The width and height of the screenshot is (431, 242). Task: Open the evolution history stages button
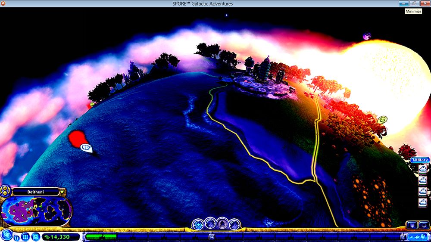coord(417,237)
